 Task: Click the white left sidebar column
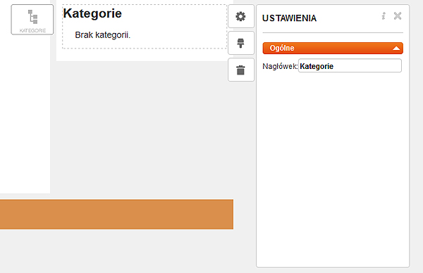click(x=25, y=113)
